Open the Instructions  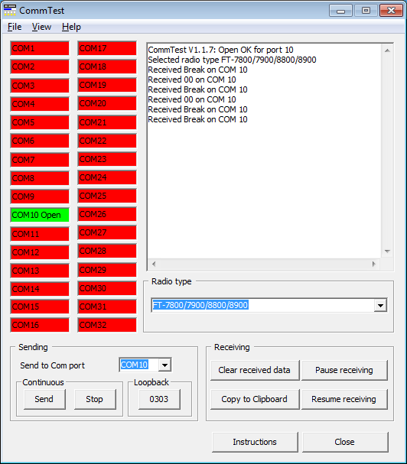coord(255,442)
